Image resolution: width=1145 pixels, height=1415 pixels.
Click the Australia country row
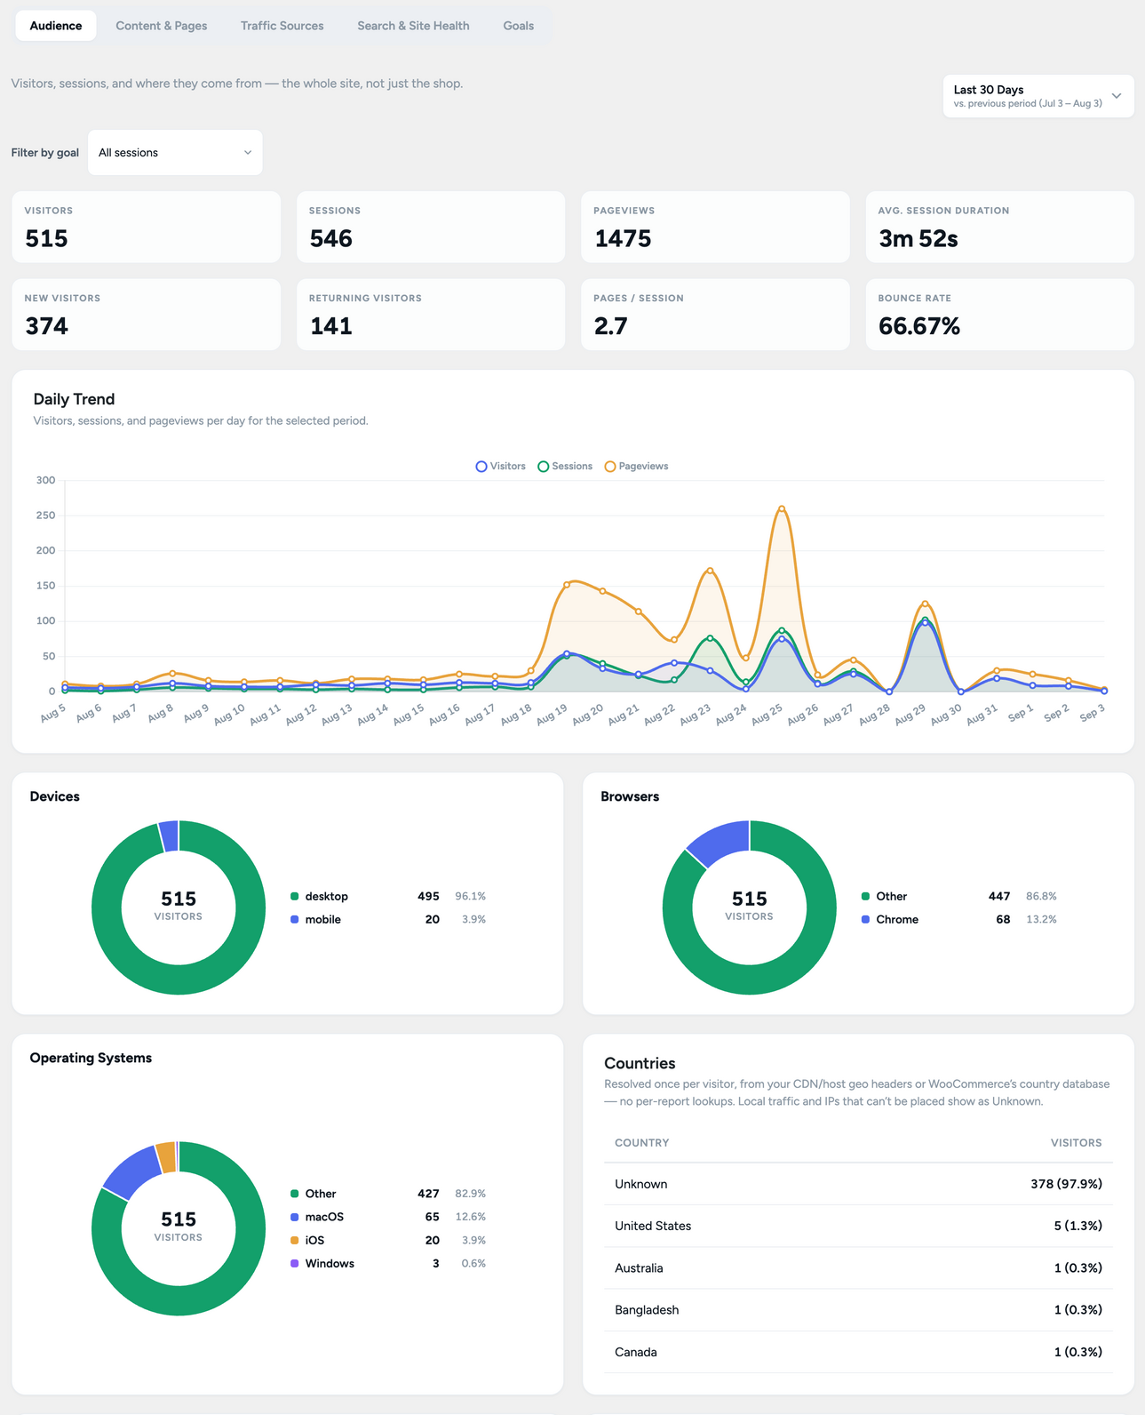[858, 1268]
